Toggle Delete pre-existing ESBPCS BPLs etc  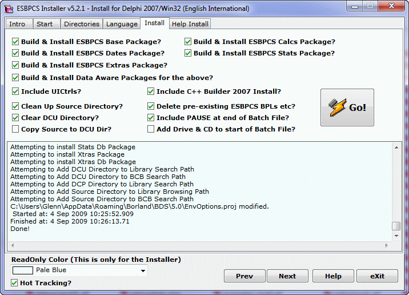151,106
